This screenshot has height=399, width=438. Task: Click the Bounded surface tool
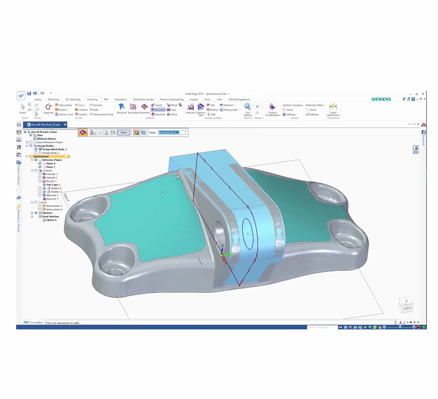tap(133, 108)
